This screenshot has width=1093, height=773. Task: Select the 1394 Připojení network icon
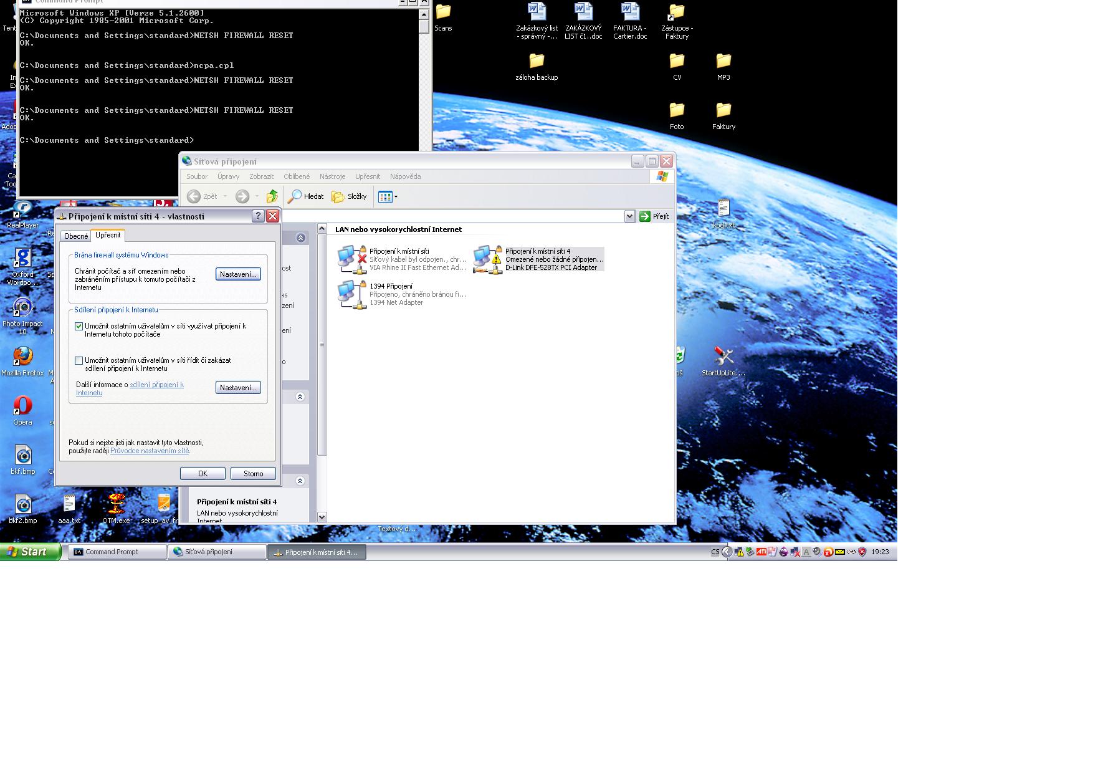pos(351,294)
